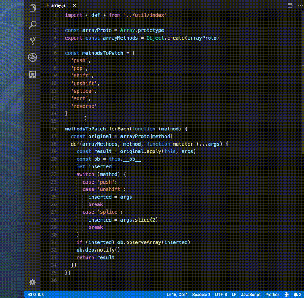Screen dimensions: 304x298
Task: Show notifications via the bell icon
Action: click(295, 294)
